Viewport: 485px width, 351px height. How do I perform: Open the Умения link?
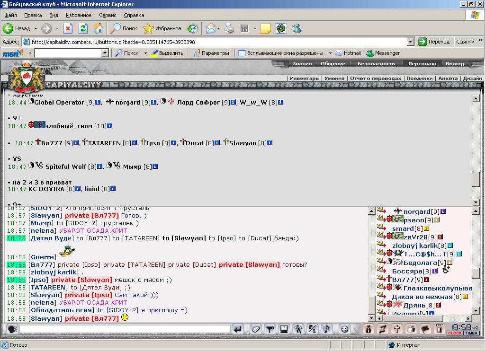pos(334,79)
